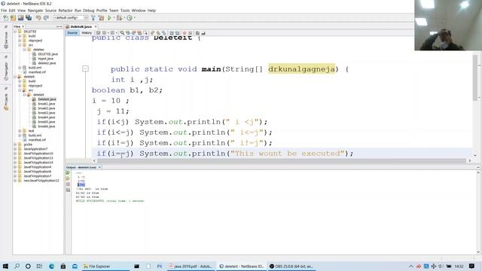Click the Profile Project toolbar icon
This screenshot has width=482, height=271.
click(130, 18)
